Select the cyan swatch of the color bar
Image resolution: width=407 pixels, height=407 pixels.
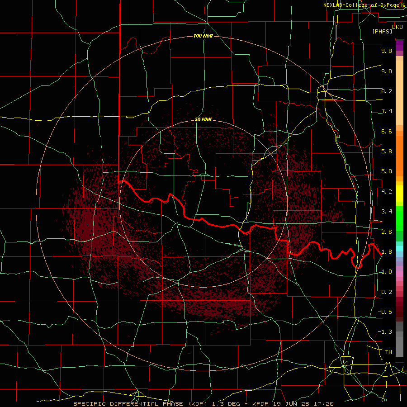(x=399, y=249)
